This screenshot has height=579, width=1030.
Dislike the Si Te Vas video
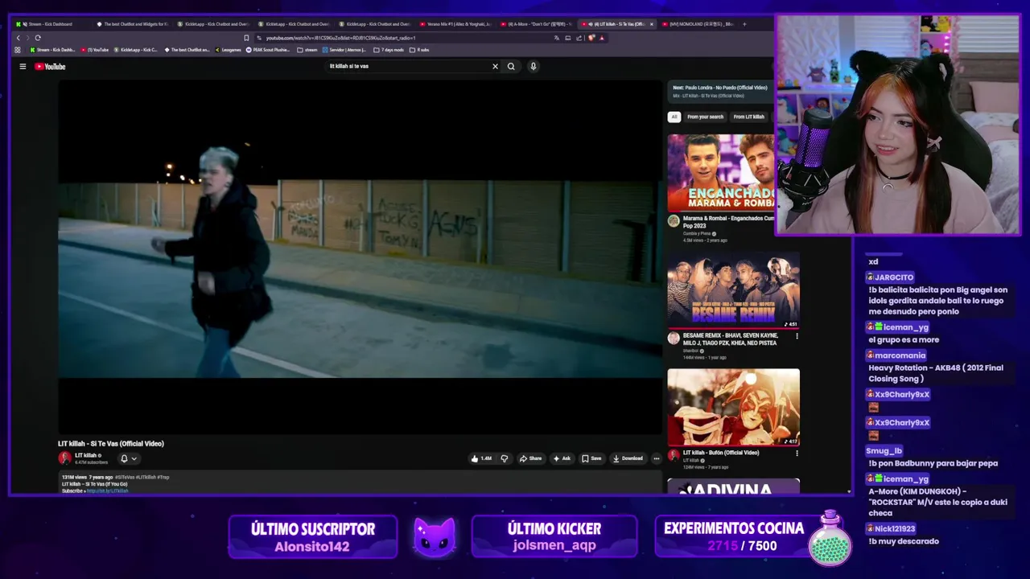pos(505,458)
